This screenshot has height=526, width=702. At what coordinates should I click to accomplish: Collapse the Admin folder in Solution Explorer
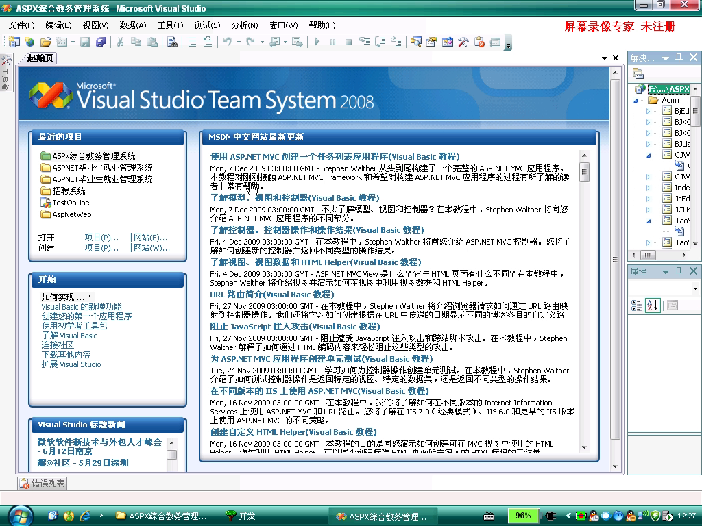(636, 101)
